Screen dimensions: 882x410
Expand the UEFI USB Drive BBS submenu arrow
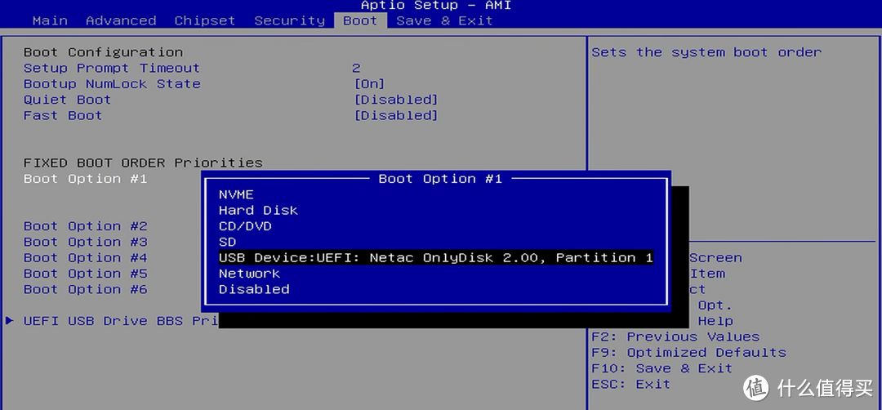click(x=10, y=321)
